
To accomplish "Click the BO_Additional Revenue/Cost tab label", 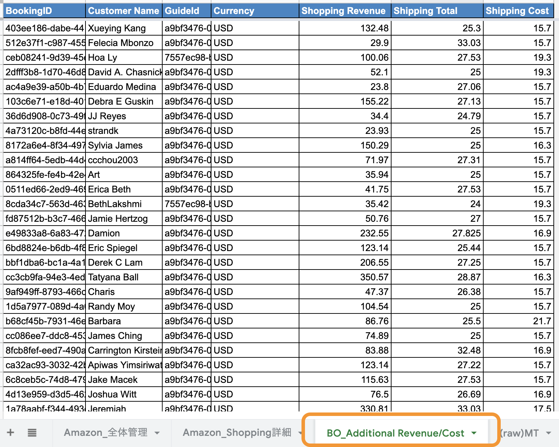I will click(395, 433).
